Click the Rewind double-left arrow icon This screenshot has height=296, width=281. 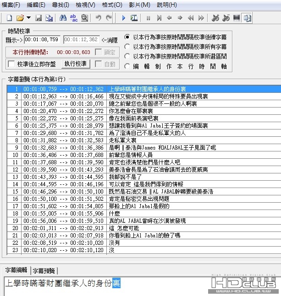(x=191, y=18)
